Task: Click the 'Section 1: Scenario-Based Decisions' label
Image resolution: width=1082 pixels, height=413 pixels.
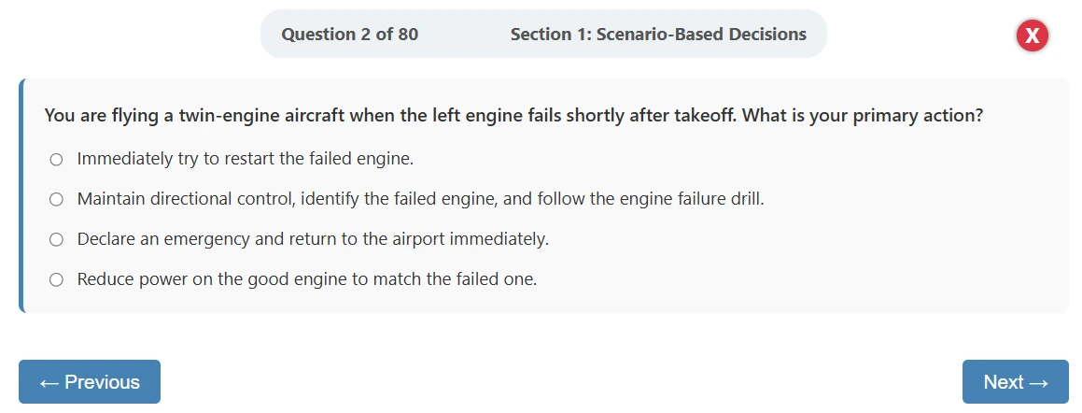Action: pos(658,35)
